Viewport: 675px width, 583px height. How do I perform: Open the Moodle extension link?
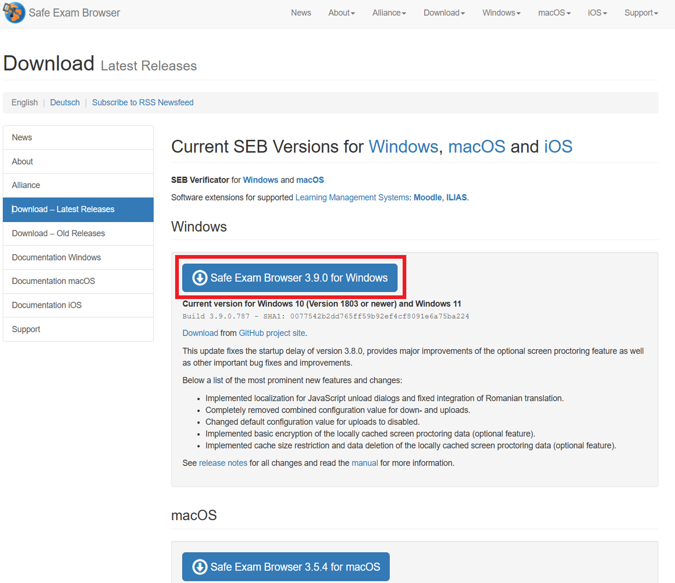pos(427,198)
